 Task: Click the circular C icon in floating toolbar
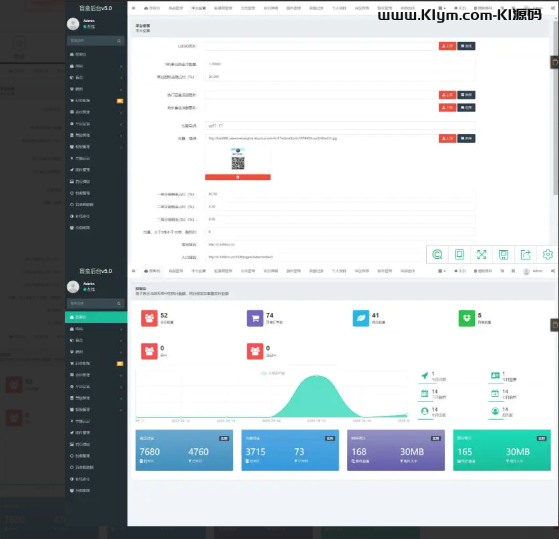coord(437,254)
